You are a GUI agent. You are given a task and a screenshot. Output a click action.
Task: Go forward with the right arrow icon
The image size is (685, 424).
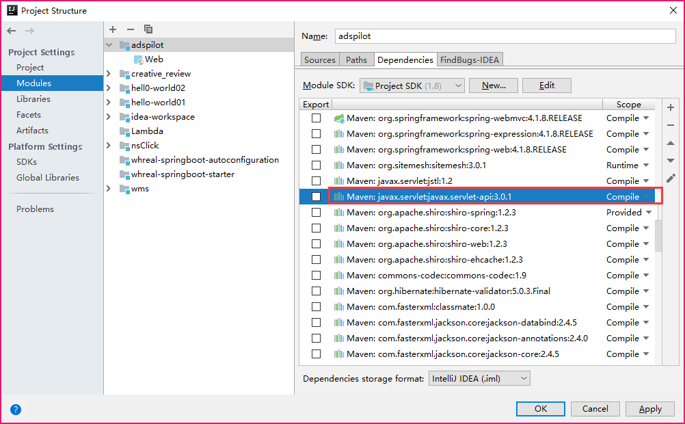29,31
